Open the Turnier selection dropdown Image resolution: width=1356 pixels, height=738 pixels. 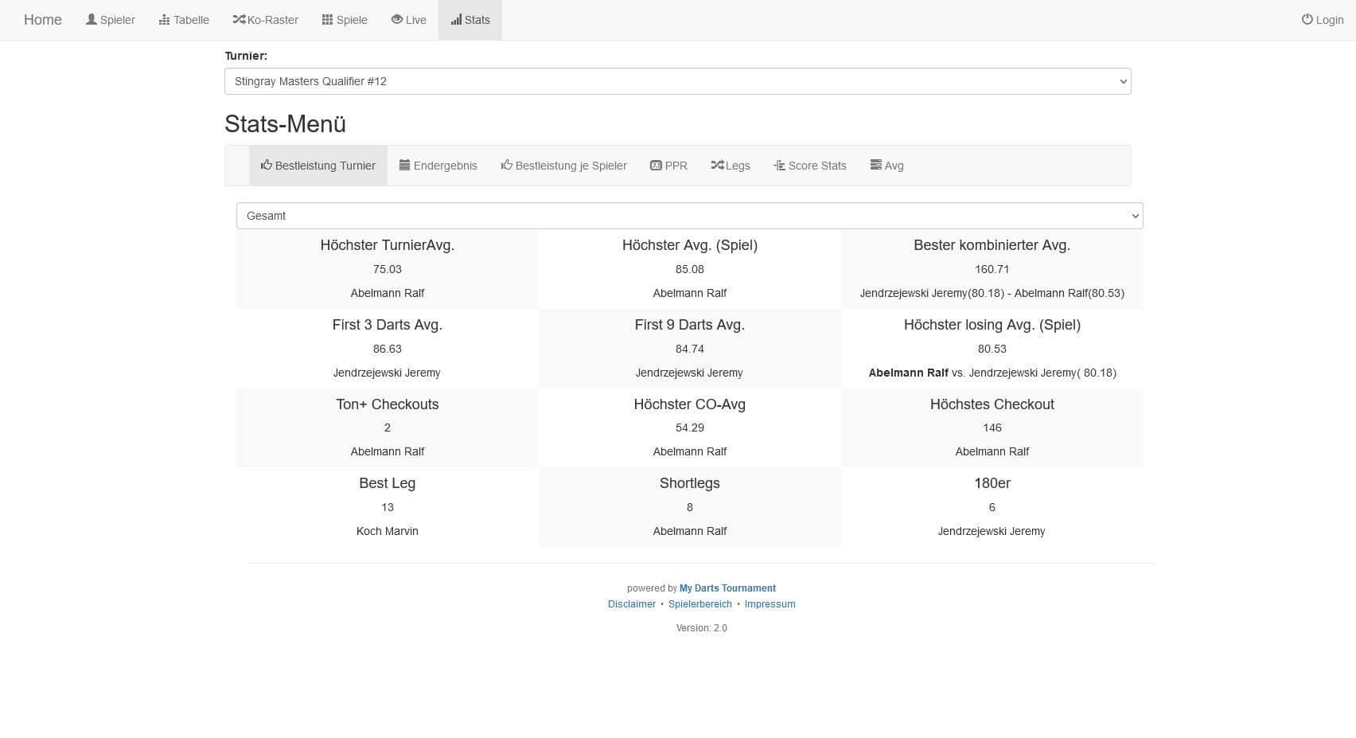coord(677,81)
